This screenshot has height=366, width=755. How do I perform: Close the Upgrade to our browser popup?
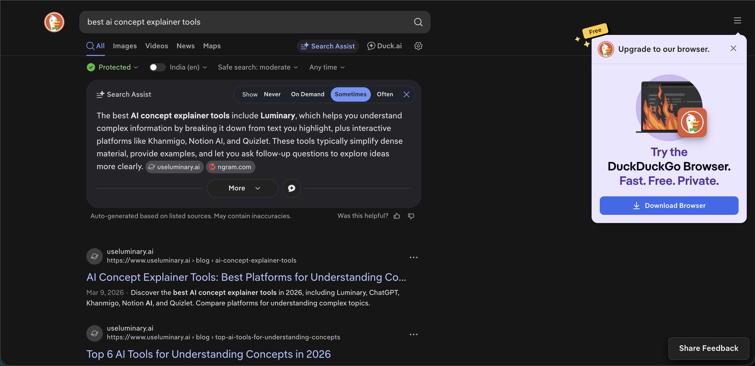[x=733, y=48]
